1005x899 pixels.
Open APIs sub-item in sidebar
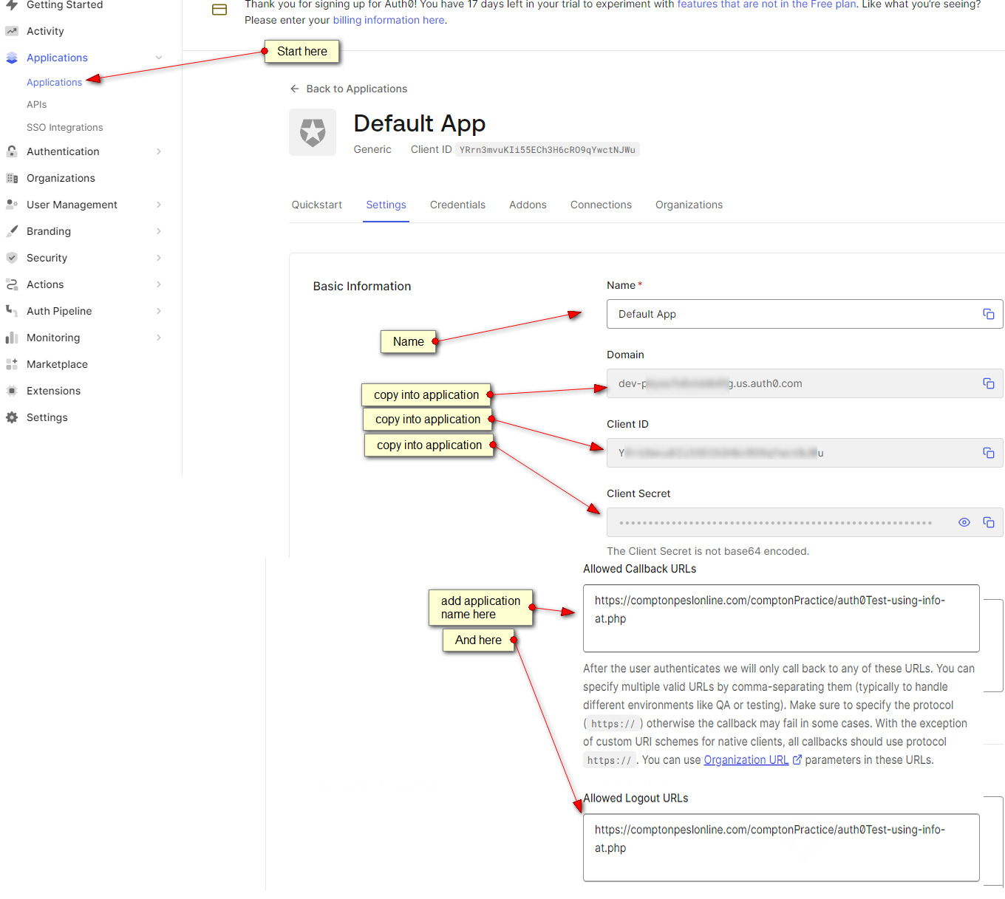(x=36, y=104)
